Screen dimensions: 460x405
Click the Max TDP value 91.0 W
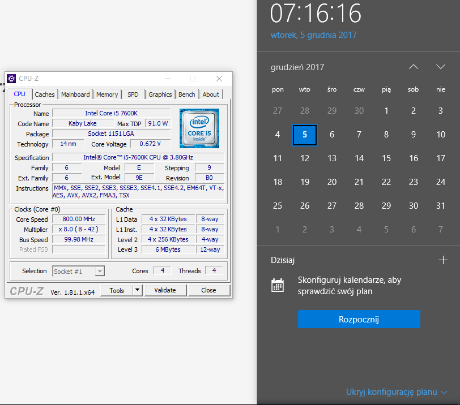point(158,123)
